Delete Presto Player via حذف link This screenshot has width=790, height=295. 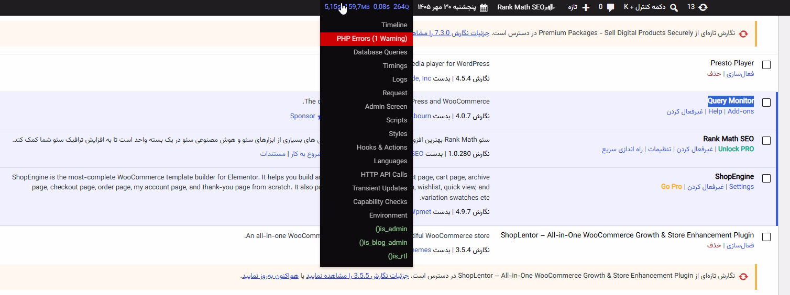[x=714, y=74]
